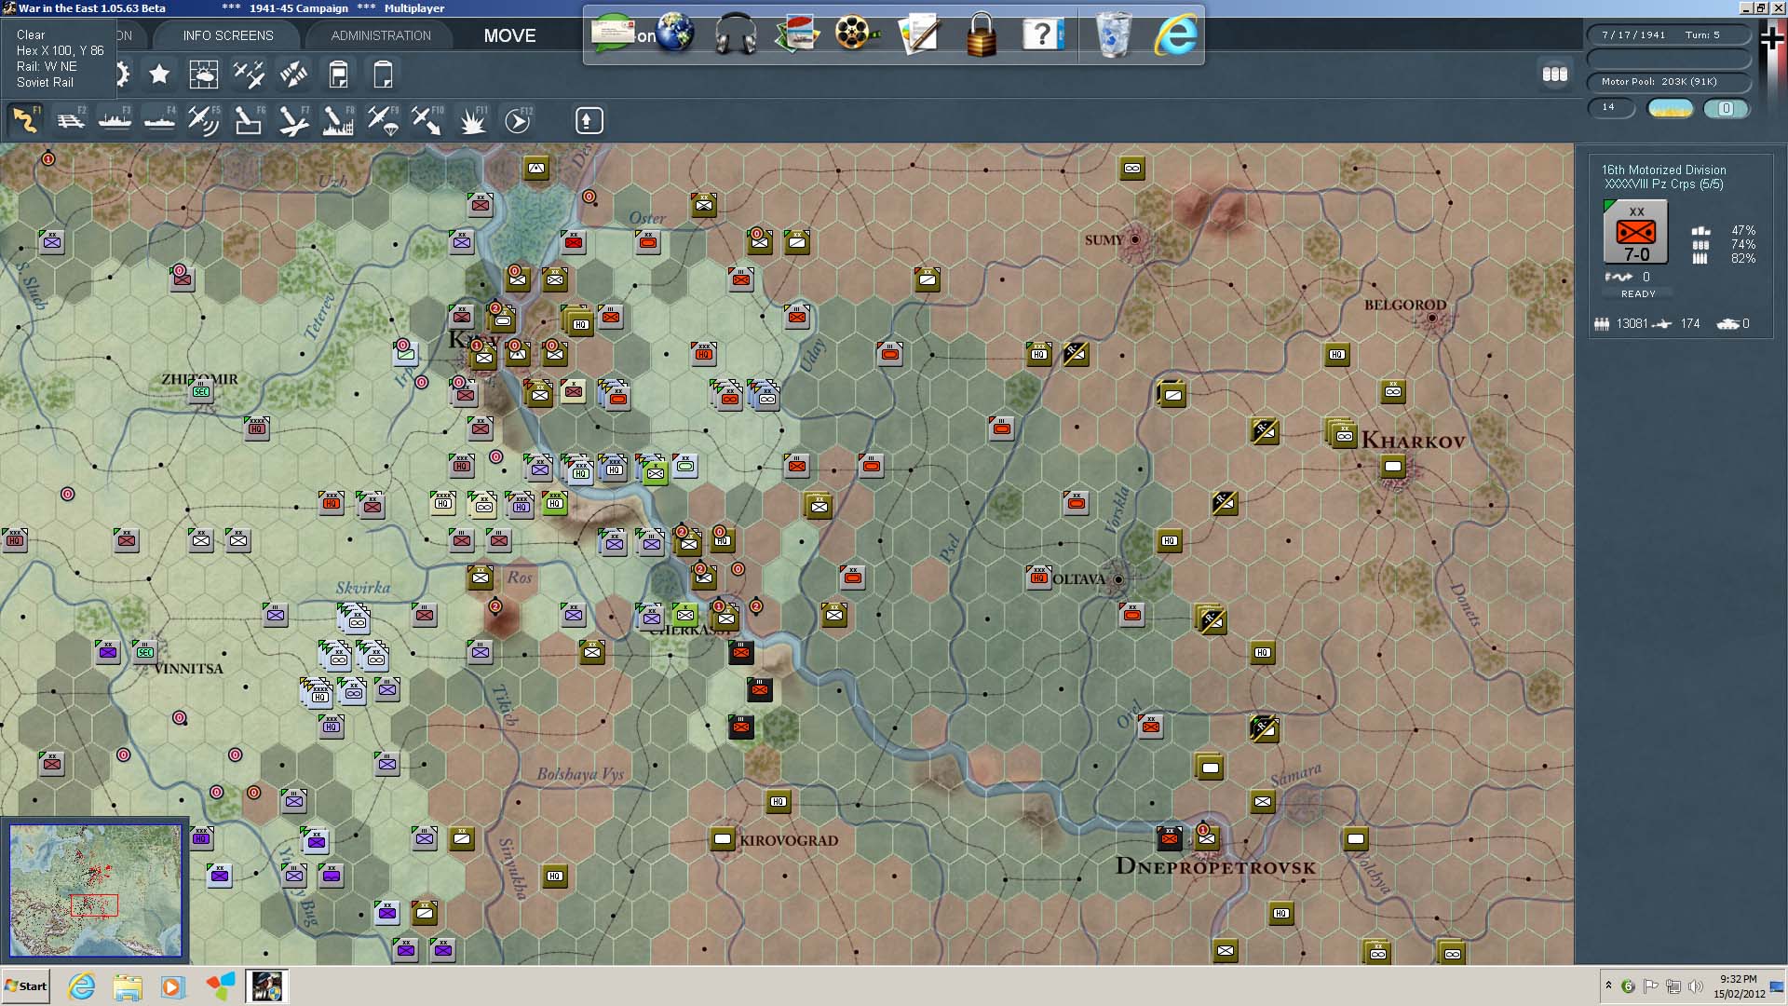Viewport: 1788px width, 1006px height.
Task: Open the ADMINISTRATION tab
Action: pos(381,35)
